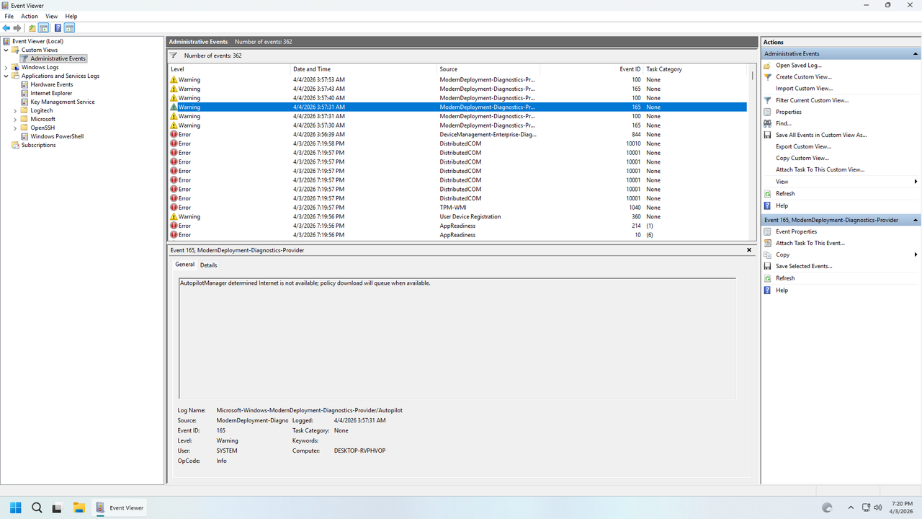922x519 pixels.
Task: Sort events by the Event ID column header
Action: tap(591, 69)
